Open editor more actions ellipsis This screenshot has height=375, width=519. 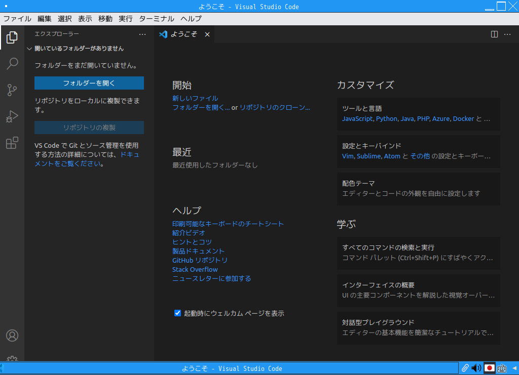[x=507, y=34]
